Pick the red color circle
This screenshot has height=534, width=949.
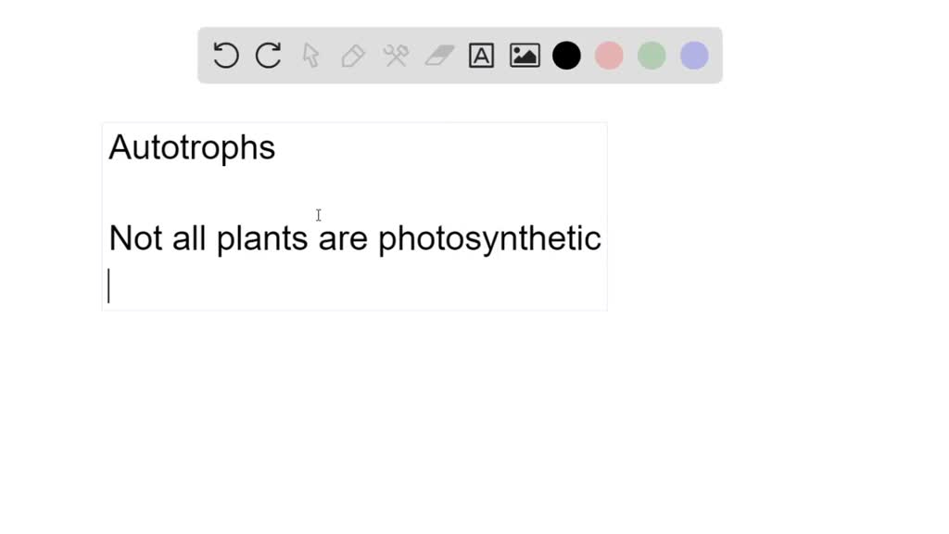pyautogui.click(x=609, y=56)
